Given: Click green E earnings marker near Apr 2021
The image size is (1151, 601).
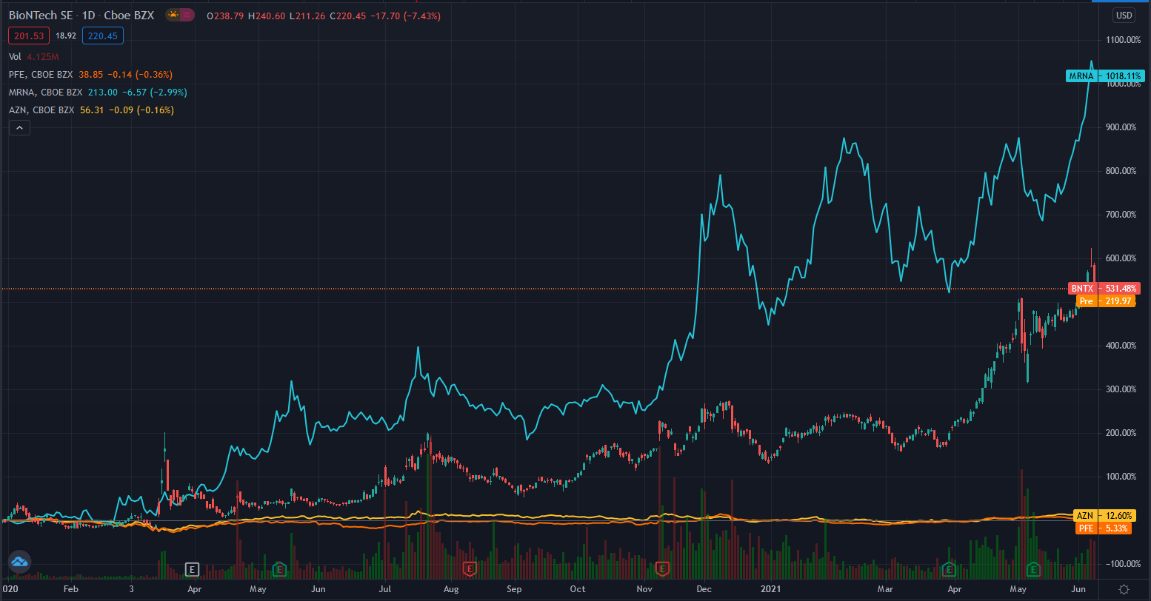Looking at the screenshot, I should (x=949, y=569).
